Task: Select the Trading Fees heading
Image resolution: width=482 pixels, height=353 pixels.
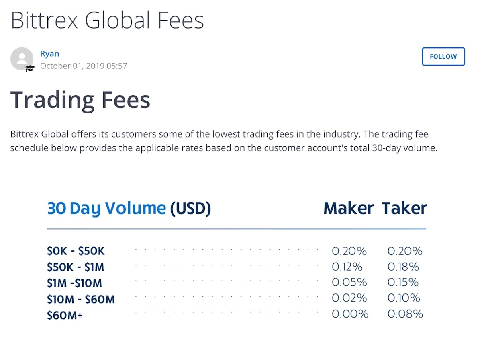Action: pyautogui.click(x=80, y=100)
